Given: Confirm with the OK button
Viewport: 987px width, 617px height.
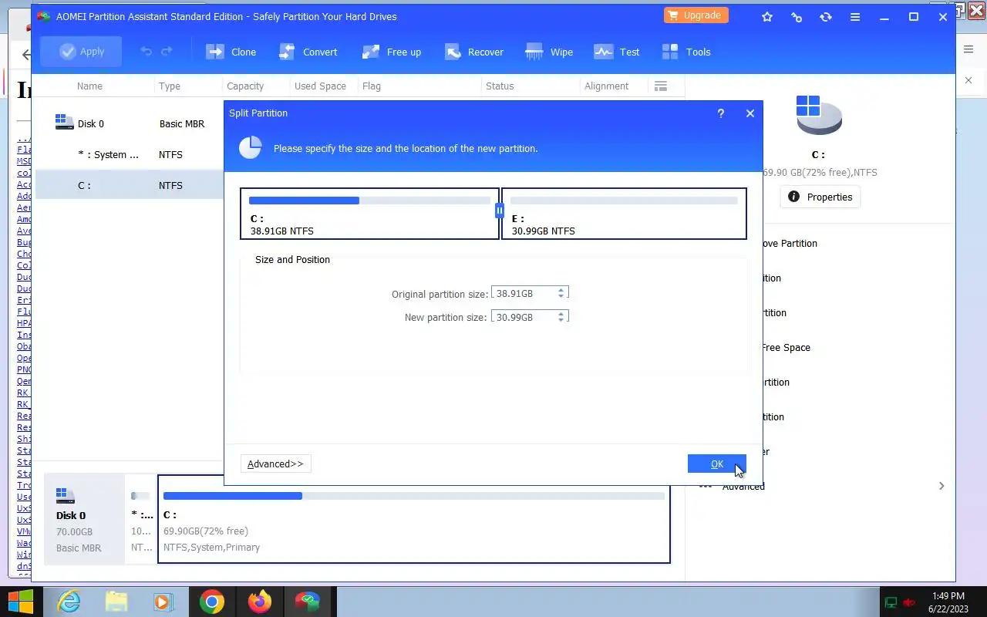Looking at the screenshot, I should pyautogui.click(x=716, y=464).
